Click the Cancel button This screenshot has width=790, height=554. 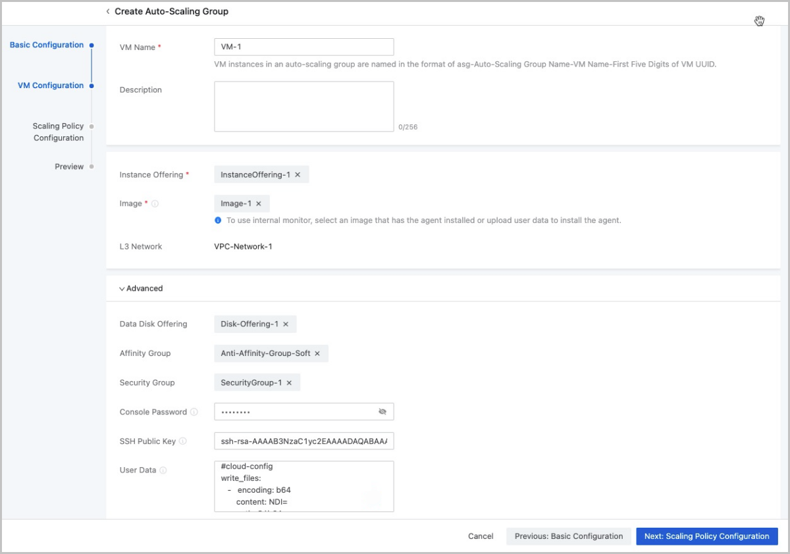tap(481, 536)
